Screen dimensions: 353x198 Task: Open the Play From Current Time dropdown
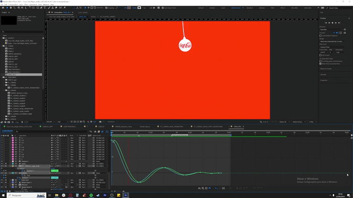click(x=332, y=47)
